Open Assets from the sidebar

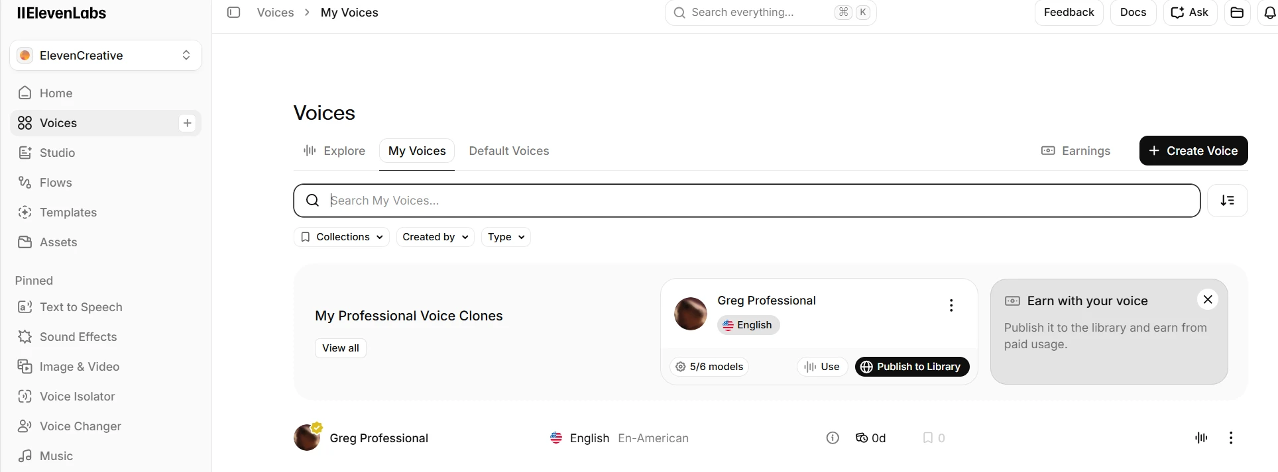106,242
